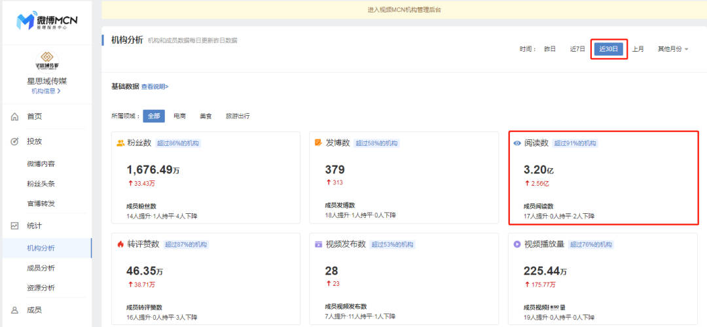707x327 pixels.
Task: Click the 超过58%的机构 badge
Action: tap(376, 143)
